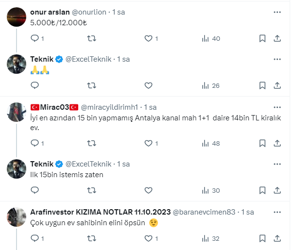Open more options on Mirac03's tweet
Screen dimensions: 296x250
click(x=277, y=107)
